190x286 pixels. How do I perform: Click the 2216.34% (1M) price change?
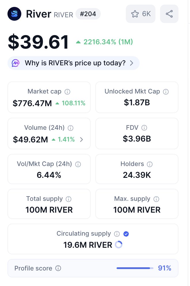click(104, 42)
